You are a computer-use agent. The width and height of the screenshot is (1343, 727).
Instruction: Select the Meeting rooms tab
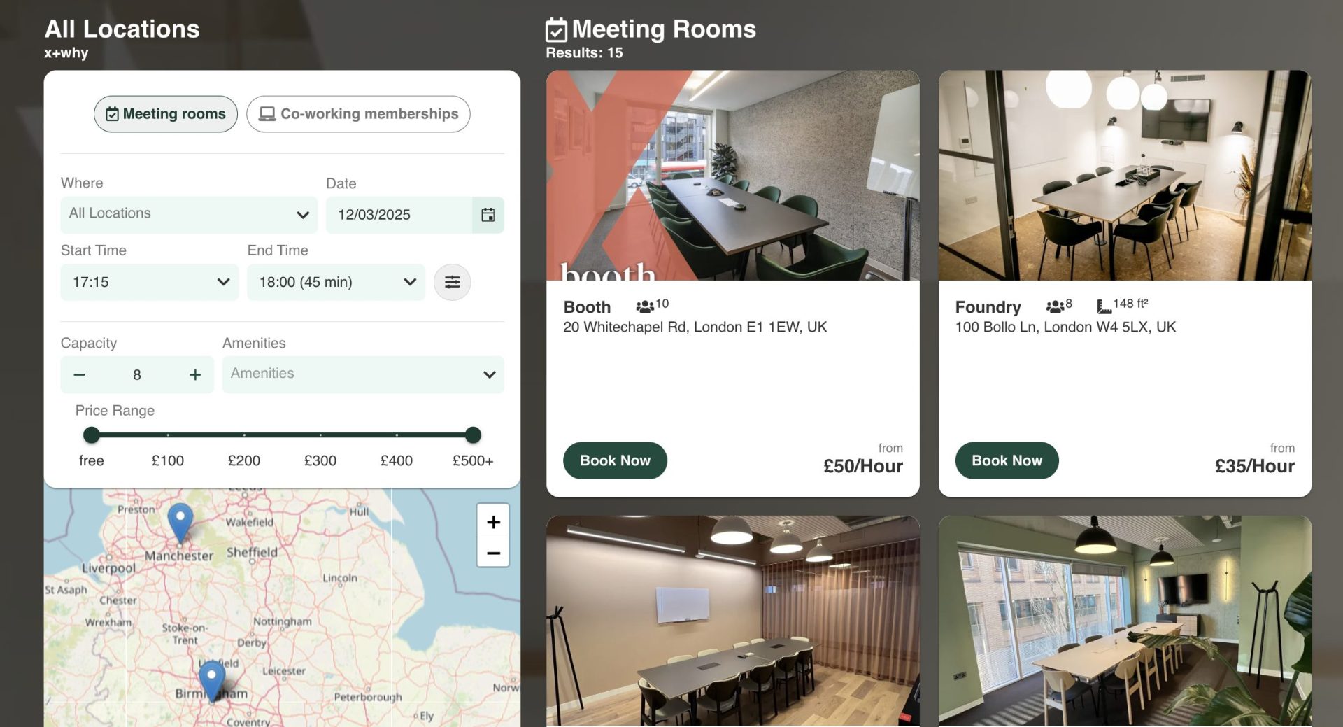coord(166,114)
